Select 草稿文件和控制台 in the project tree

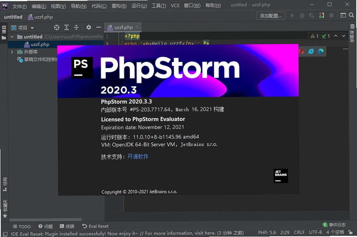[x=38, y=59]
